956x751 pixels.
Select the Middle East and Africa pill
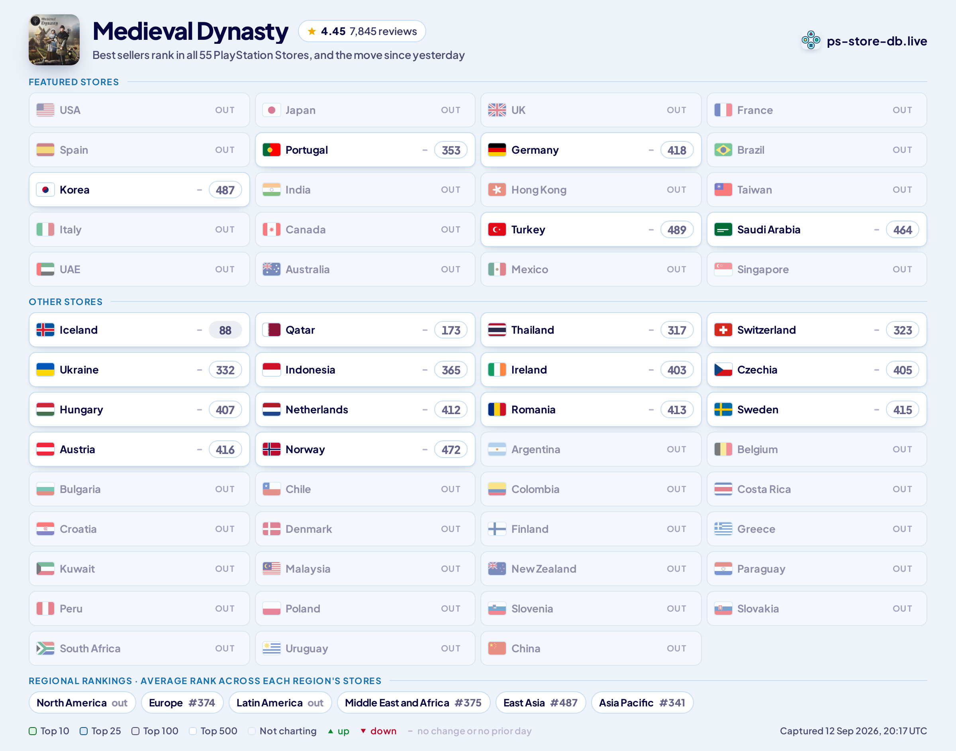[x=413, y=703]
